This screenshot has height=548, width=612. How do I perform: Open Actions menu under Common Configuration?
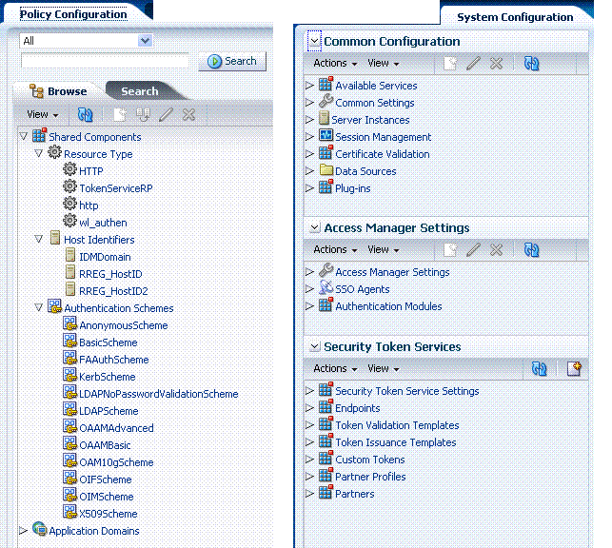click(335, 63)
